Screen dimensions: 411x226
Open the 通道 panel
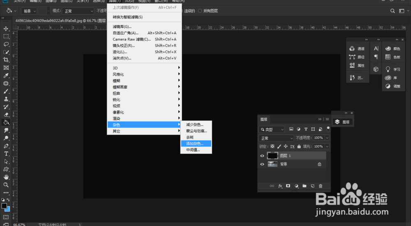tap(358, 49)
